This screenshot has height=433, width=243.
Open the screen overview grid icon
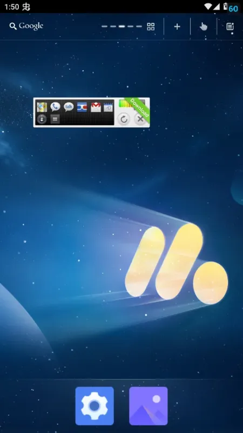click(x=151, y=27)
